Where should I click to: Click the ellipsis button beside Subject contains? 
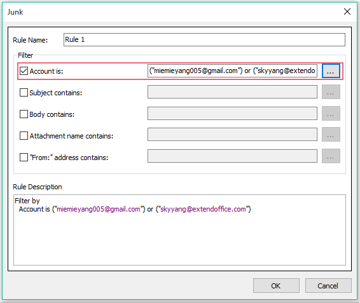(331, 92)
